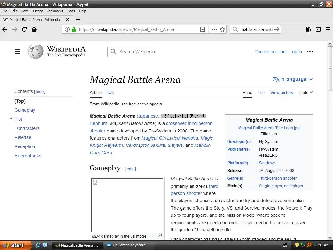Enlarge the MBA gameplay thumbnail
Viewport: 333px width, 250px height.
point(160,235)
